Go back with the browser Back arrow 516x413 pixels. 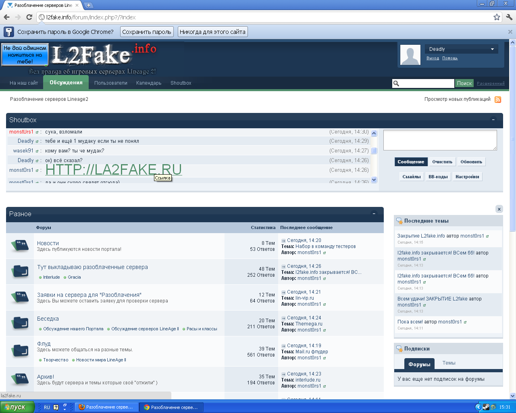pyautogui.click(x=6, y=17)
